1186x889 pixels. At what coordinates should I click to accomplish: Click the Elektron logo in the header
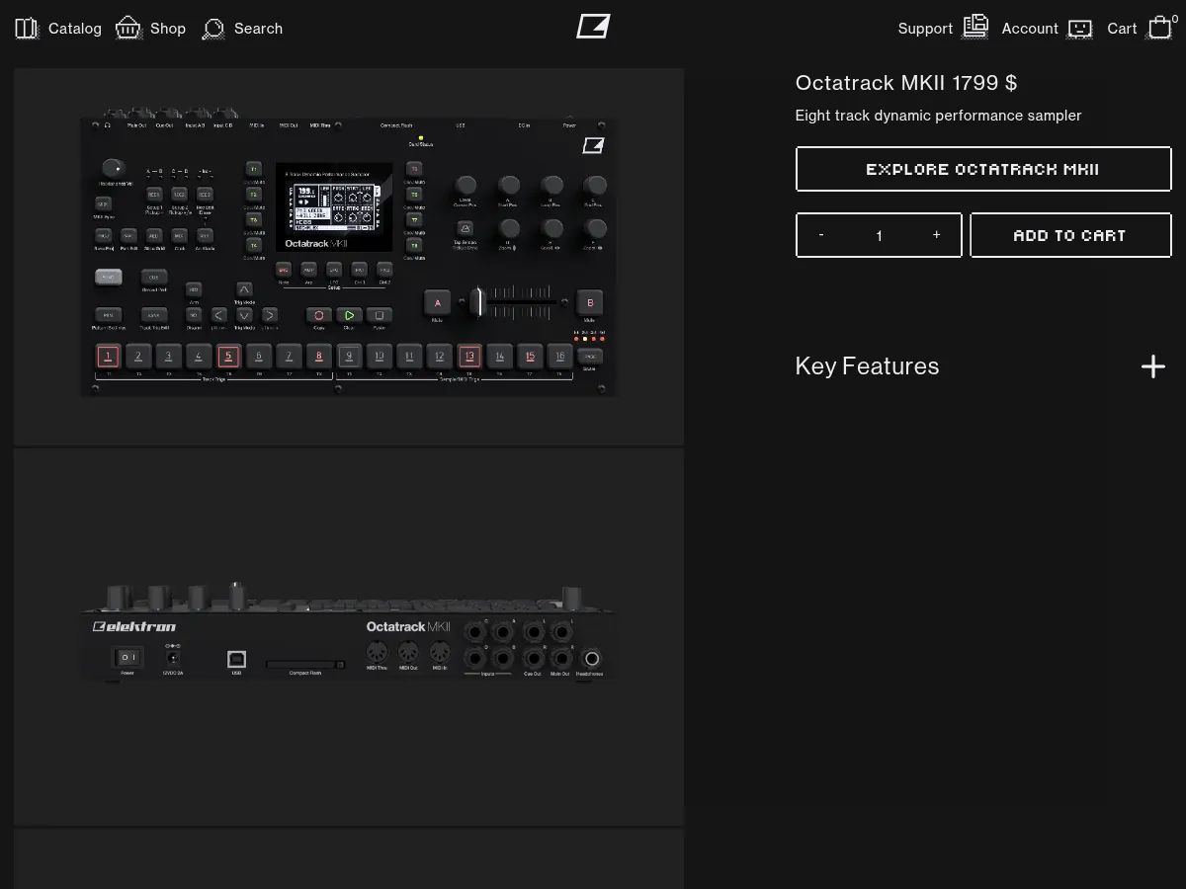[593, 28]
